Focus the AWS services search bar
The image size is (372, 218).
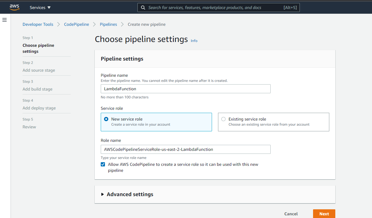pos(215,7)
